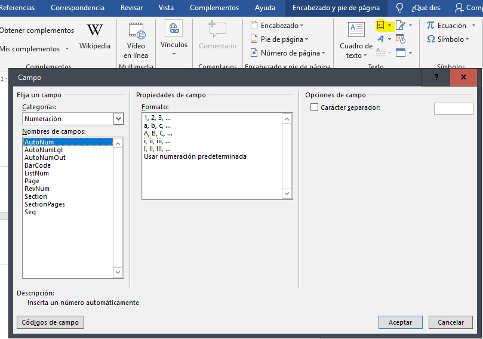483x339 pixels.
Task: Go to the Complementos tab
Action: pyautogui.click(x=214, y=8)
